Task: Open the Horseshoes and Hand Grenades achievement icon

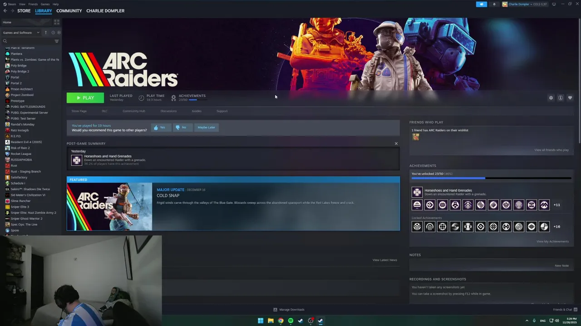Action: [x=417, y=192]
